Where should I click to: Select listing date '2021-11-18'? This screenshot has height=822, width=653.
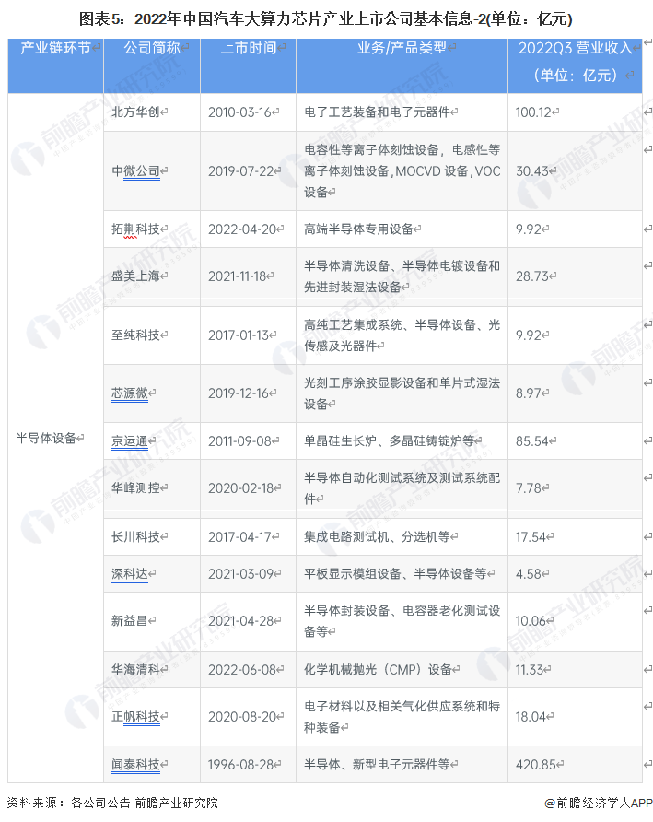click(238, 276)
